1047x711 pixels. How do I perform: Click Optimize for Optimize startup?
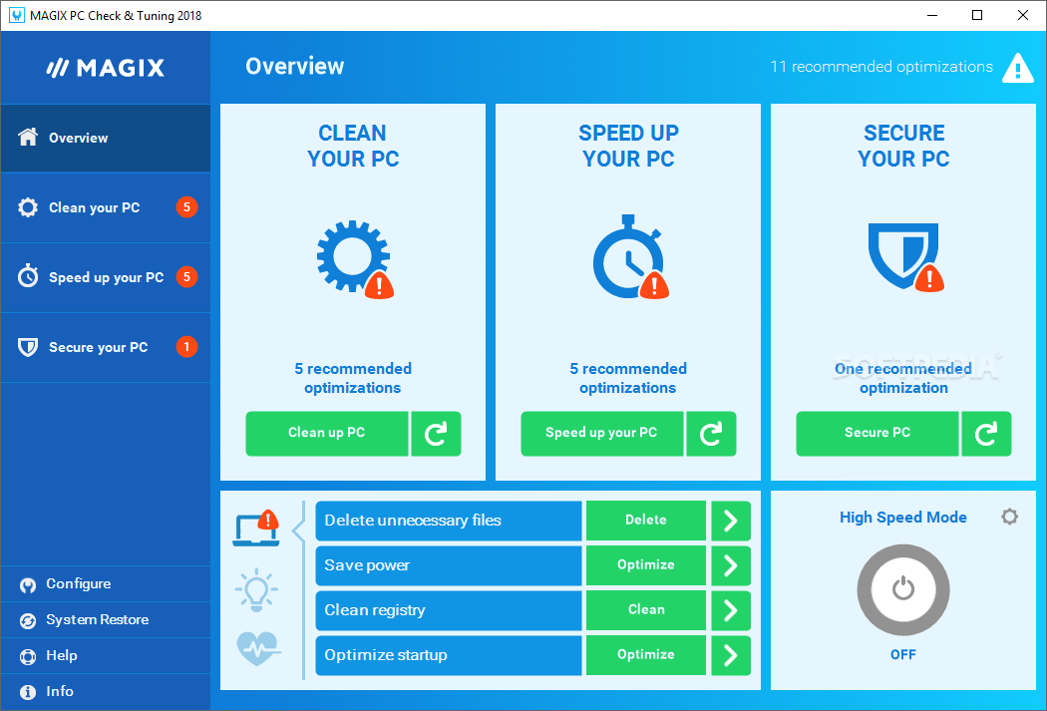pos(646,655)
